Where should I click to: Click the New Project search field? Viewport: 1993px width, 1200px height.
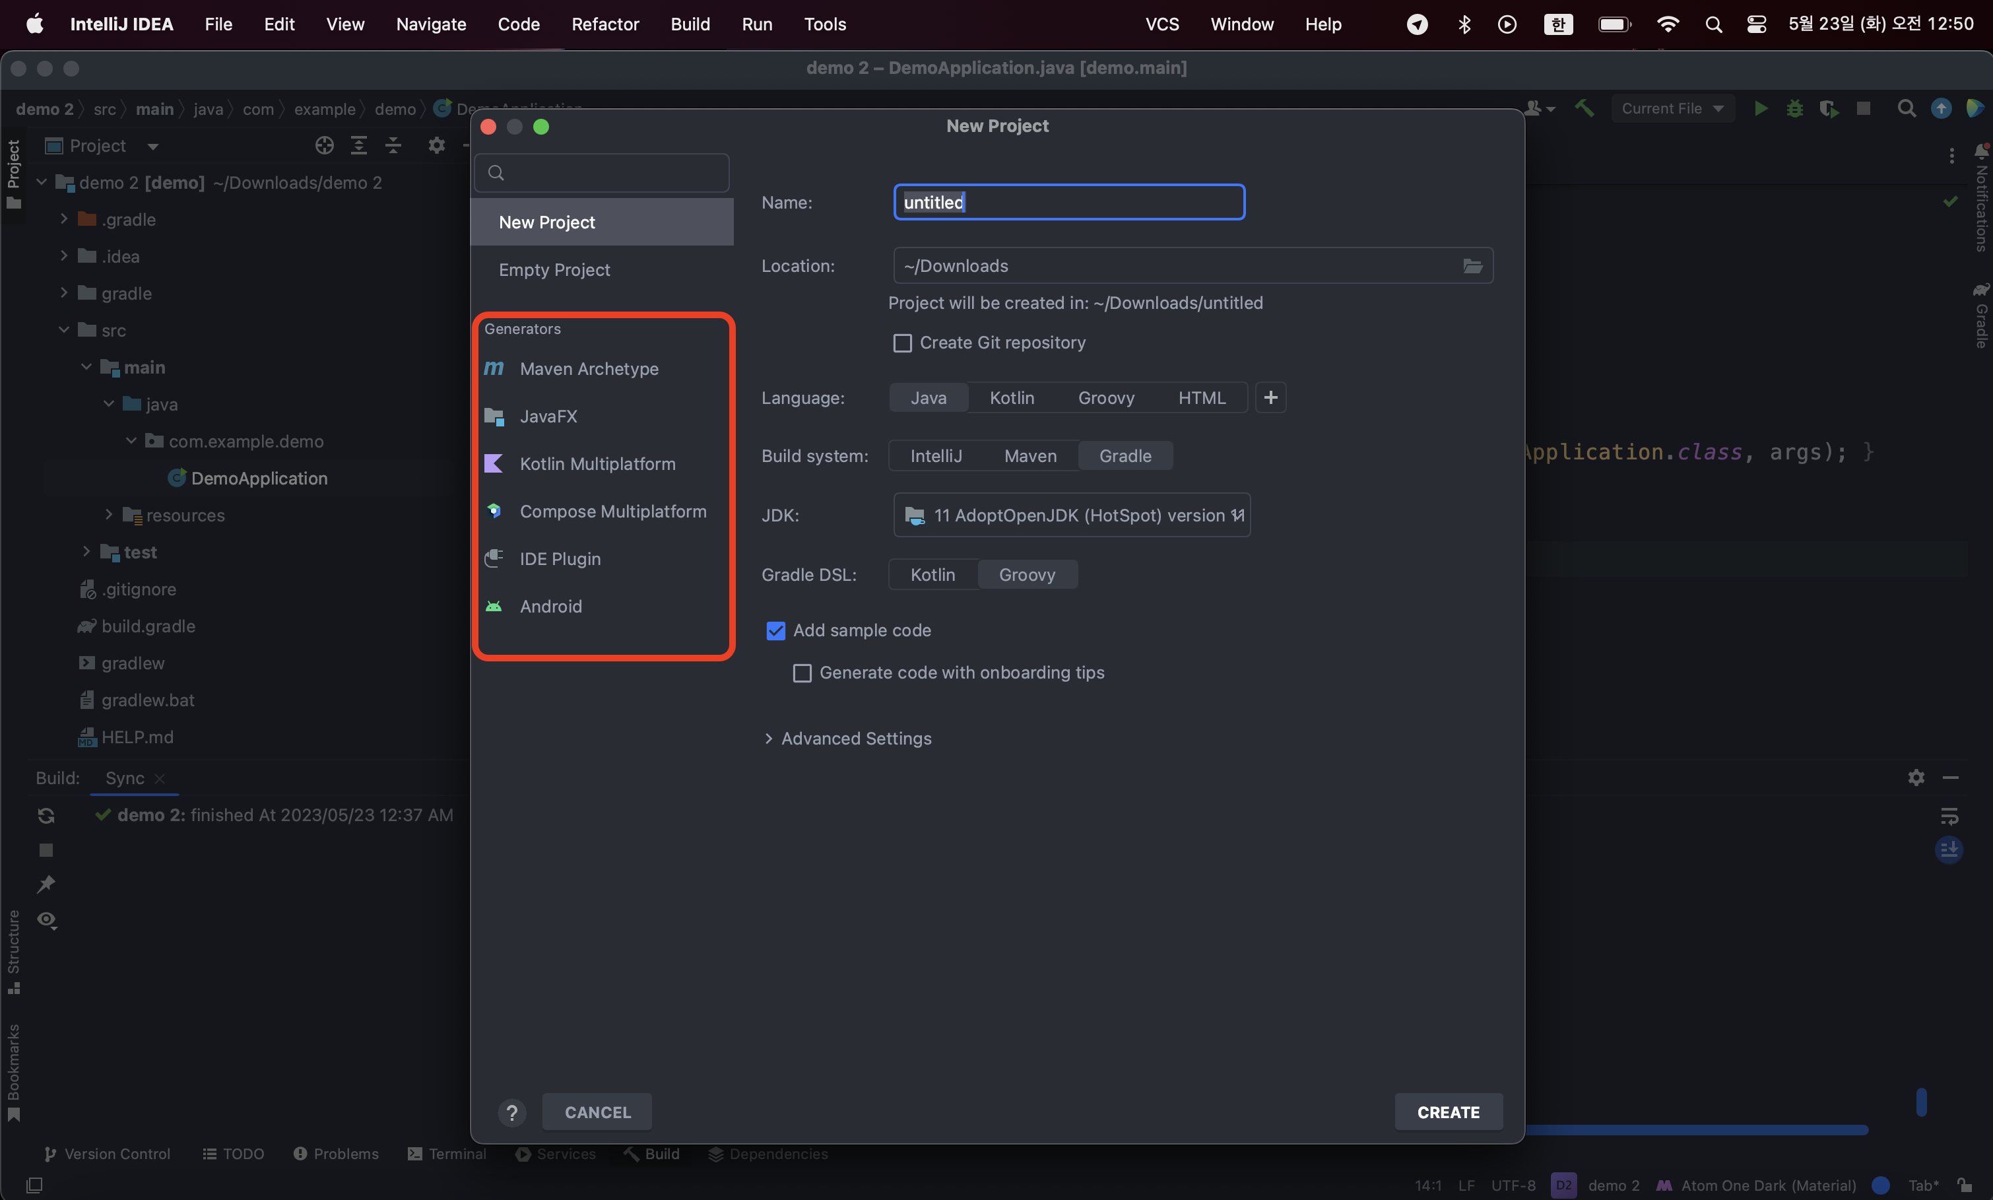[602, 173]
